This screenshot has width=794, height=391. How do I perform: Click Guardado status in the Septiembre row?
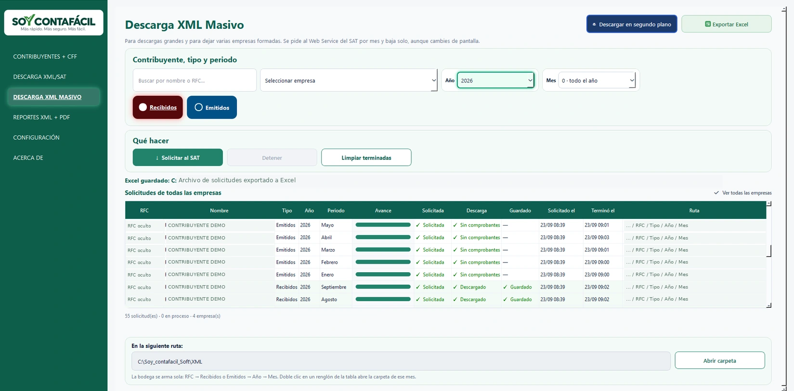(x=518, y=287)
